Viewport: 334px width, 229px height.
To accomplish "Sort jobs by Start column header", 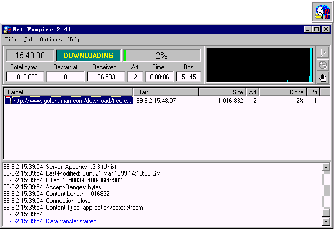I will pyautogui.click(x=166, y=92).
